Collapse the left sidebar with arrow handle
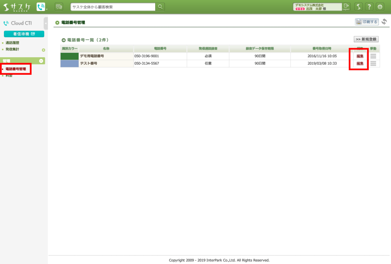This screenshot has width=391, height=264. click(x=46, y=23)
